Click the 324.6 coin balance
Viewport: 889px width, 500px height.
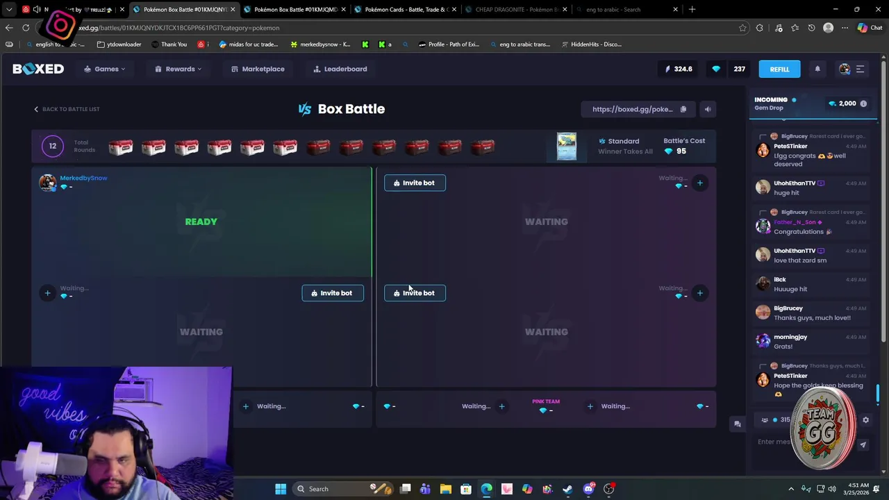[x=679, y=69]
